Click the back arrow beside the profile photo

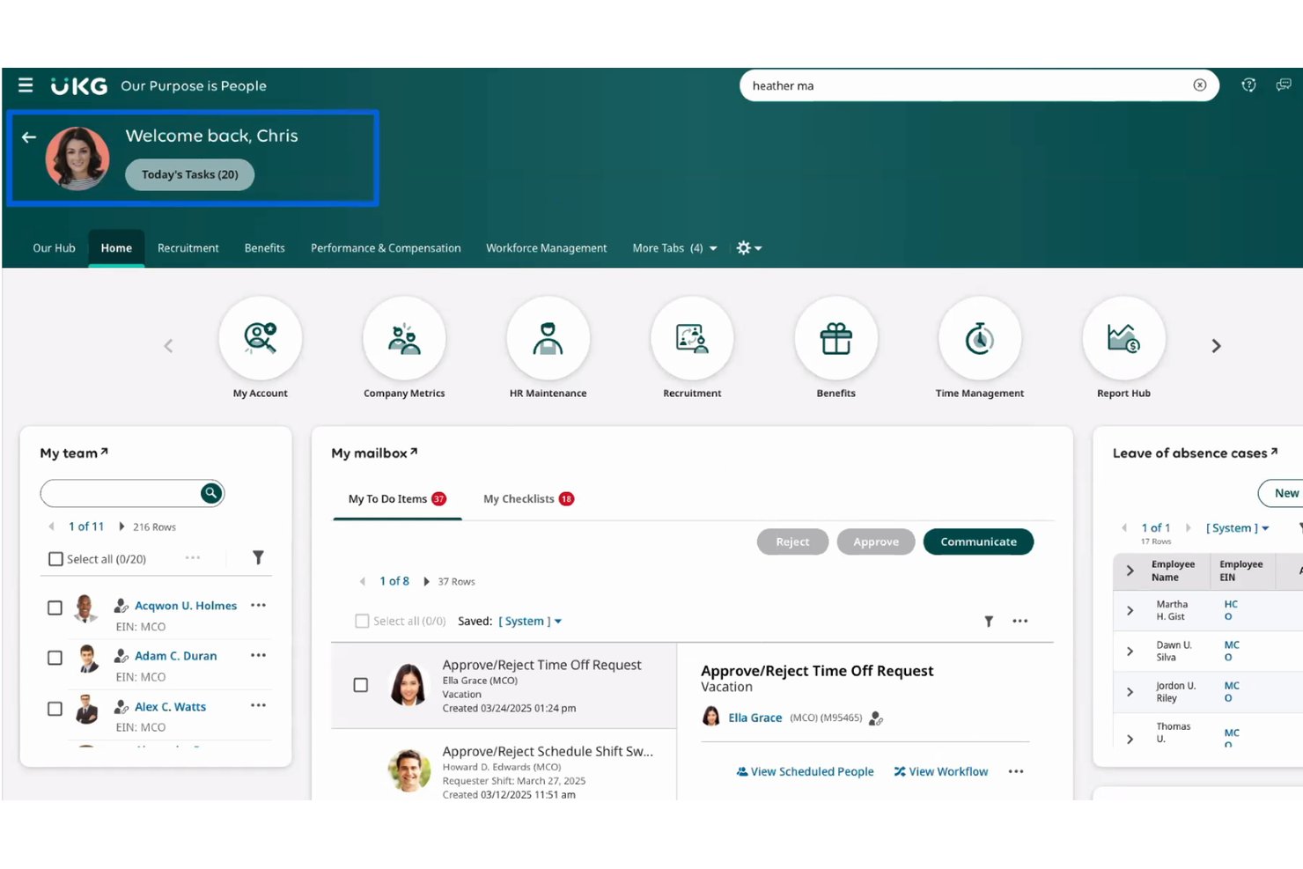(29, 137)
